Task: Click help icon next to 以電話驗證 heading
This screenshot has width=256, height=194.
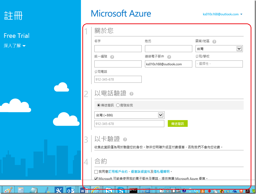Action: tap(131, 94)
